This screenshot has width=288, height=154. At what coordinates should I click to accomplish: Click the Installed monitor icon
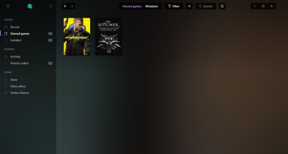[6, 40]
